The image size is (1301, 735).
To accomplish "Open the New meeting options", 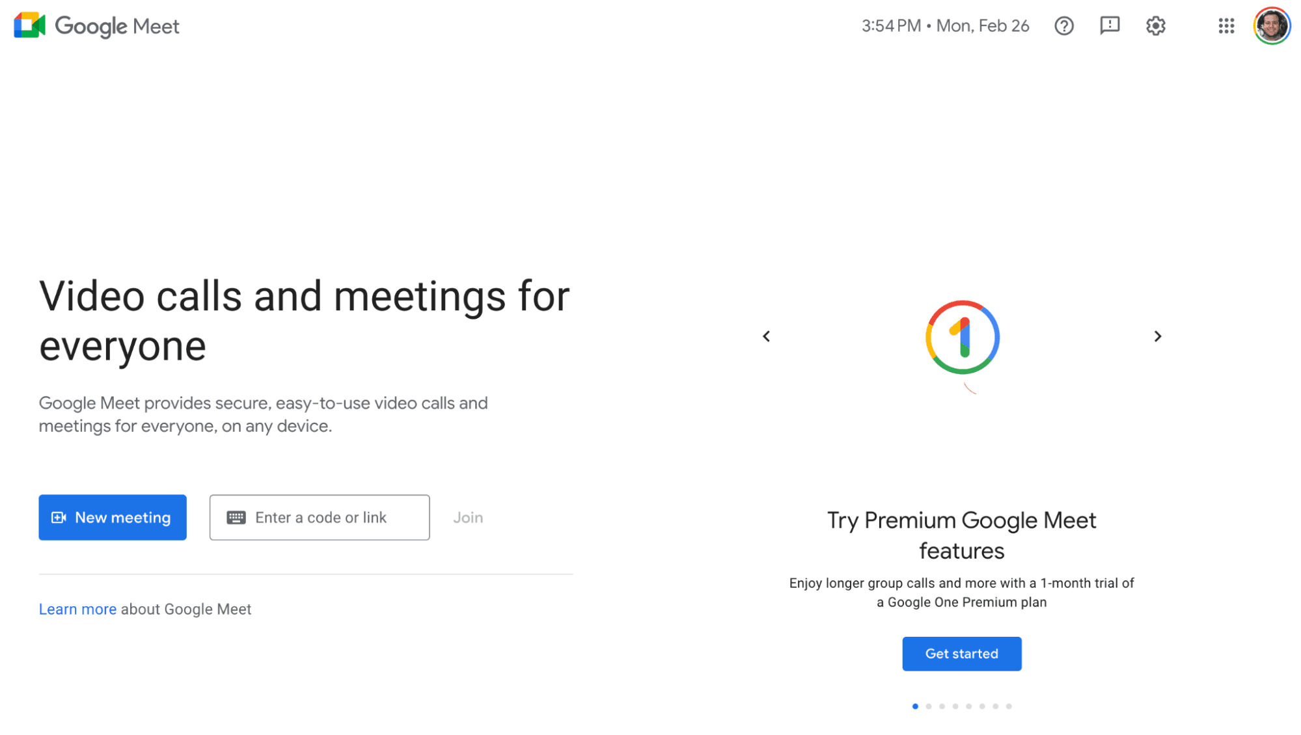I will pos(113,518).
